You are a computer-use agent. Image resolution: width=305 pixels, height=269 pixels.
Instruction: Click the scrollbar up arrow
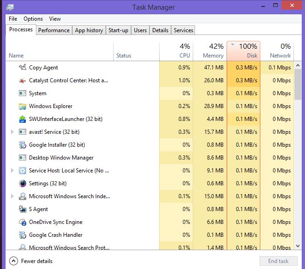click(x=298, y=65)
